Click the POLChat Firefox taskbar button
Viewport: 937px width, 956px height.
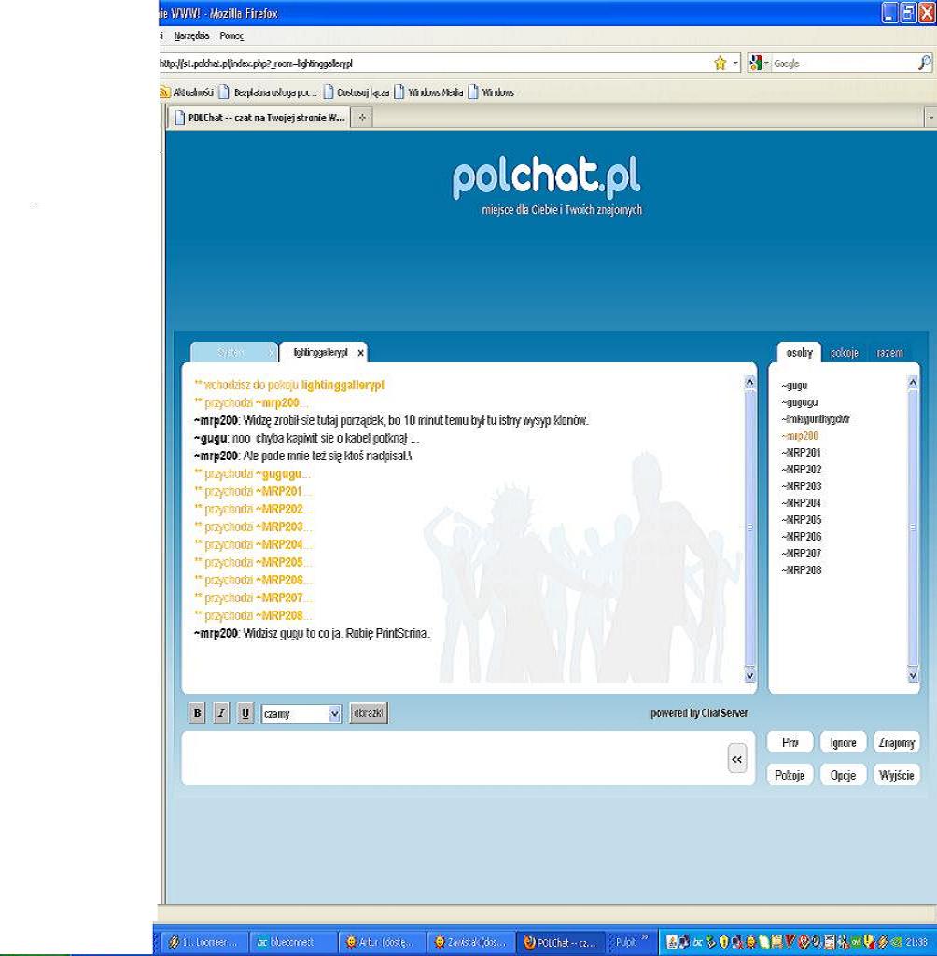click(x=561, y=942)
